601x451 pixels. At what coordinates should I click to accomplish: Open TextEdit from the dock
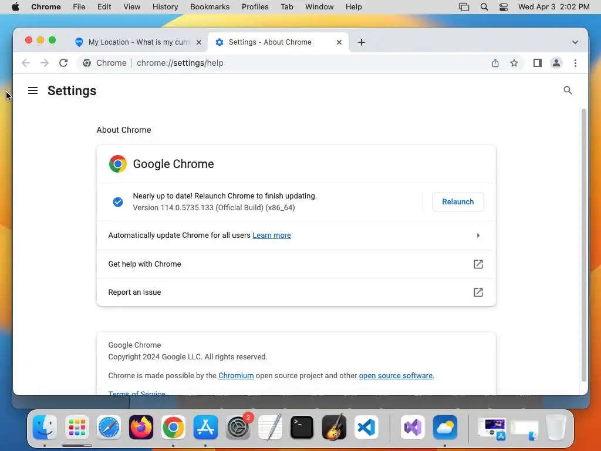click(270, 427)
